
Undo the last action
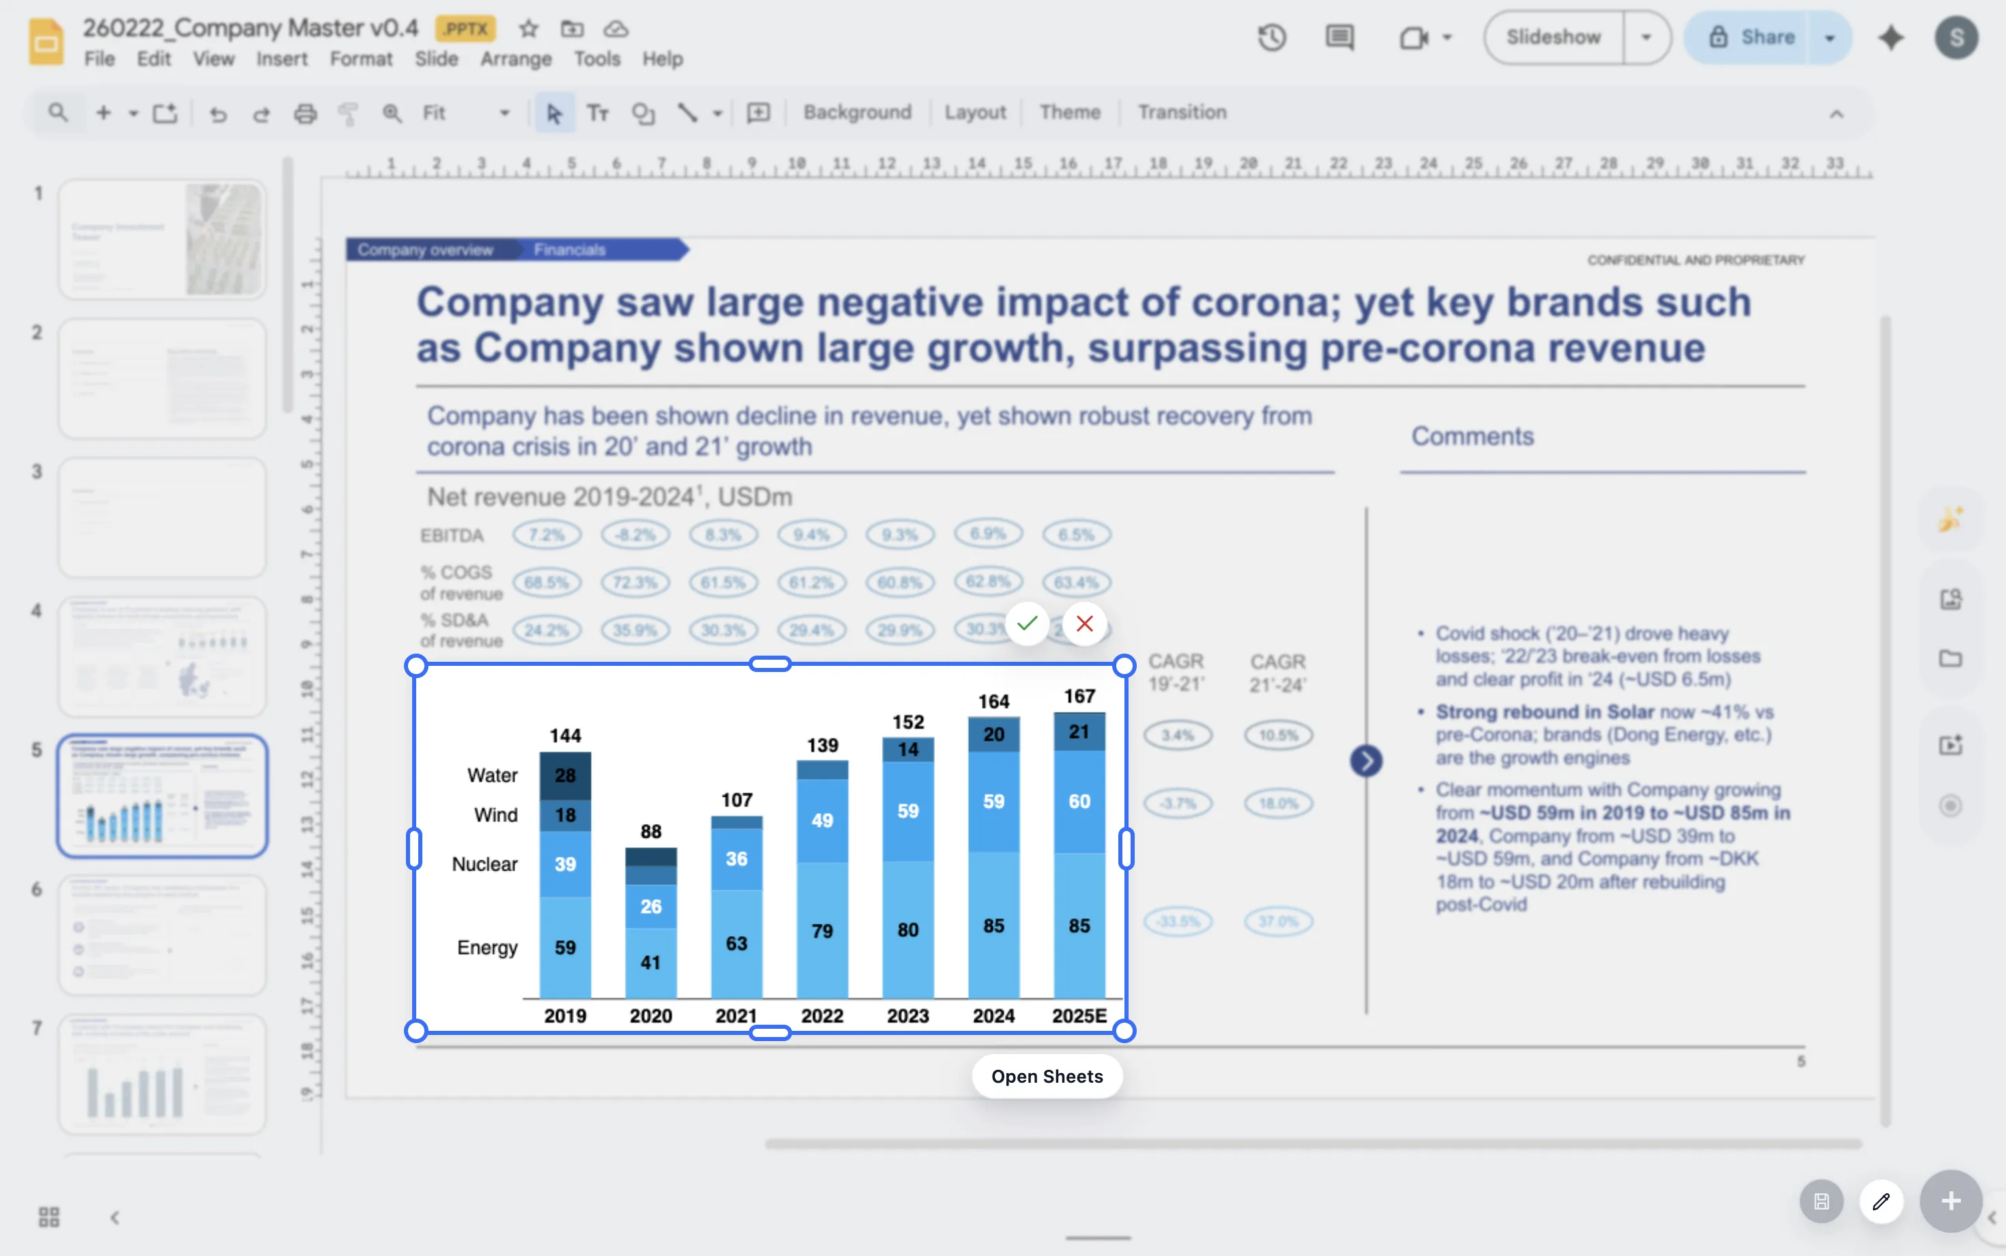[x=218, y=113]
